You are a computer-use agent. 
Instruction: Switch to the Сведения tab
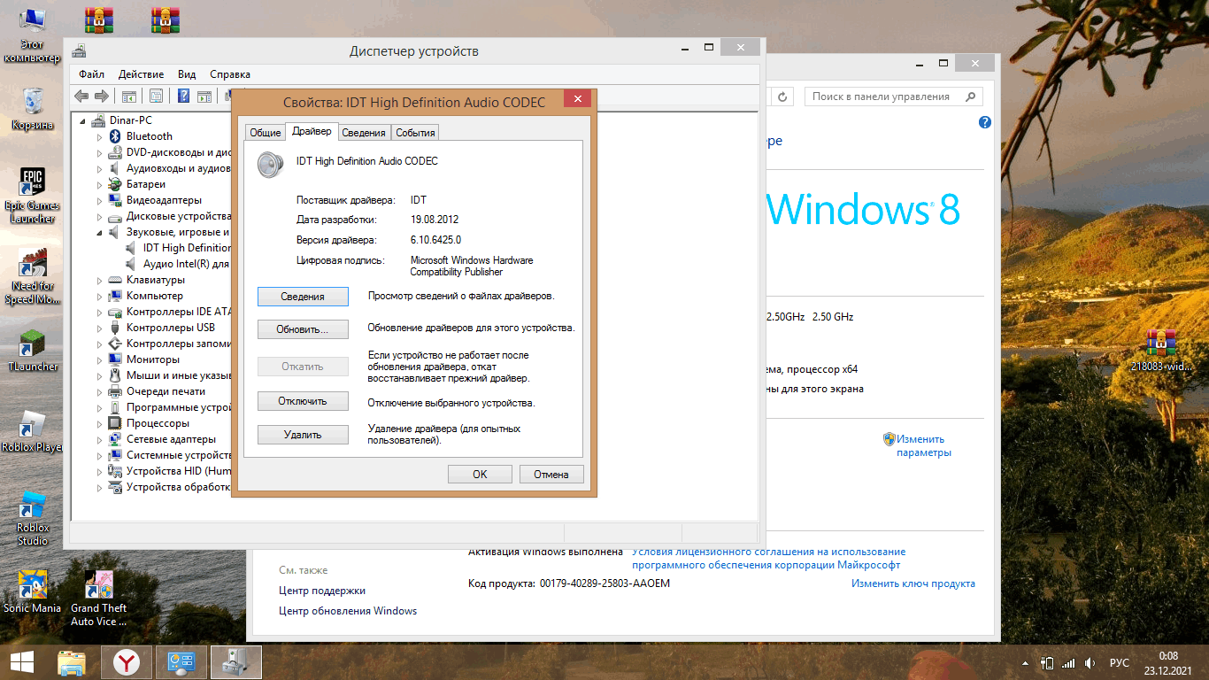point(364,133)
